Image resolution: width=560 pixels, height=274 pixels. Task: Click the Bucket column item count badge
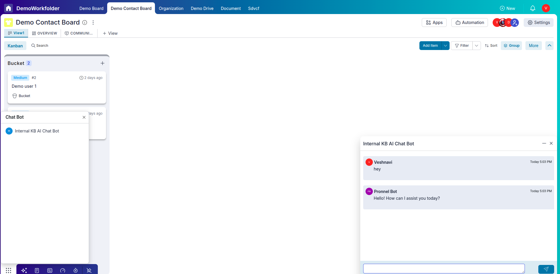point(29,63)
